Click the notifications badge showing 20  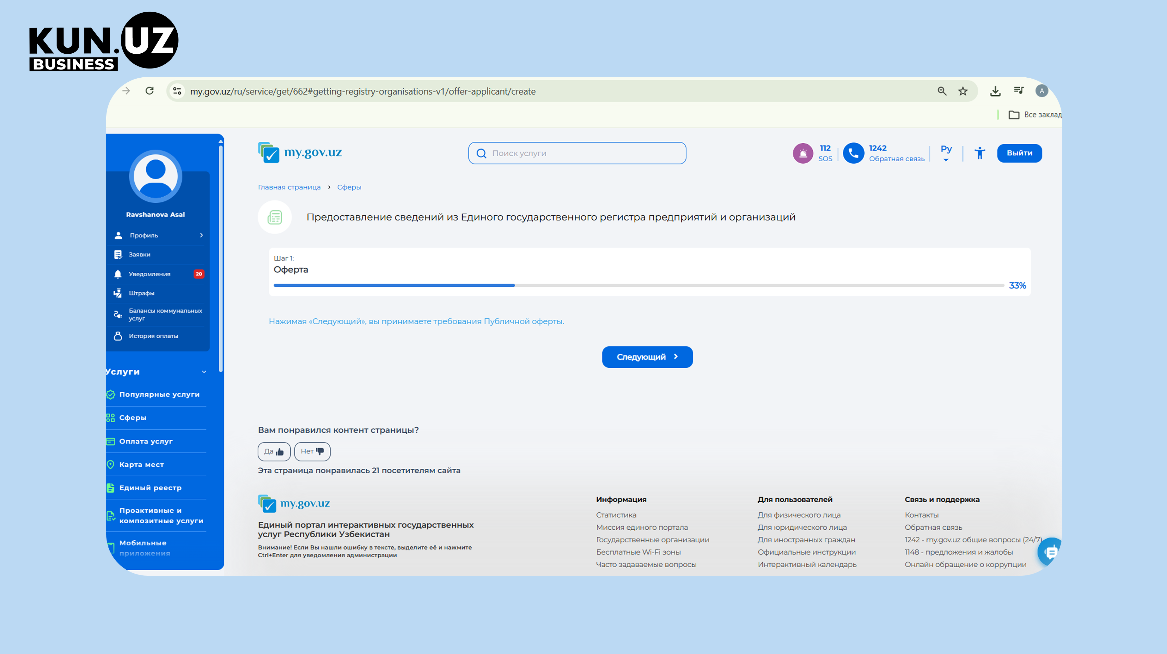(199, 274)
